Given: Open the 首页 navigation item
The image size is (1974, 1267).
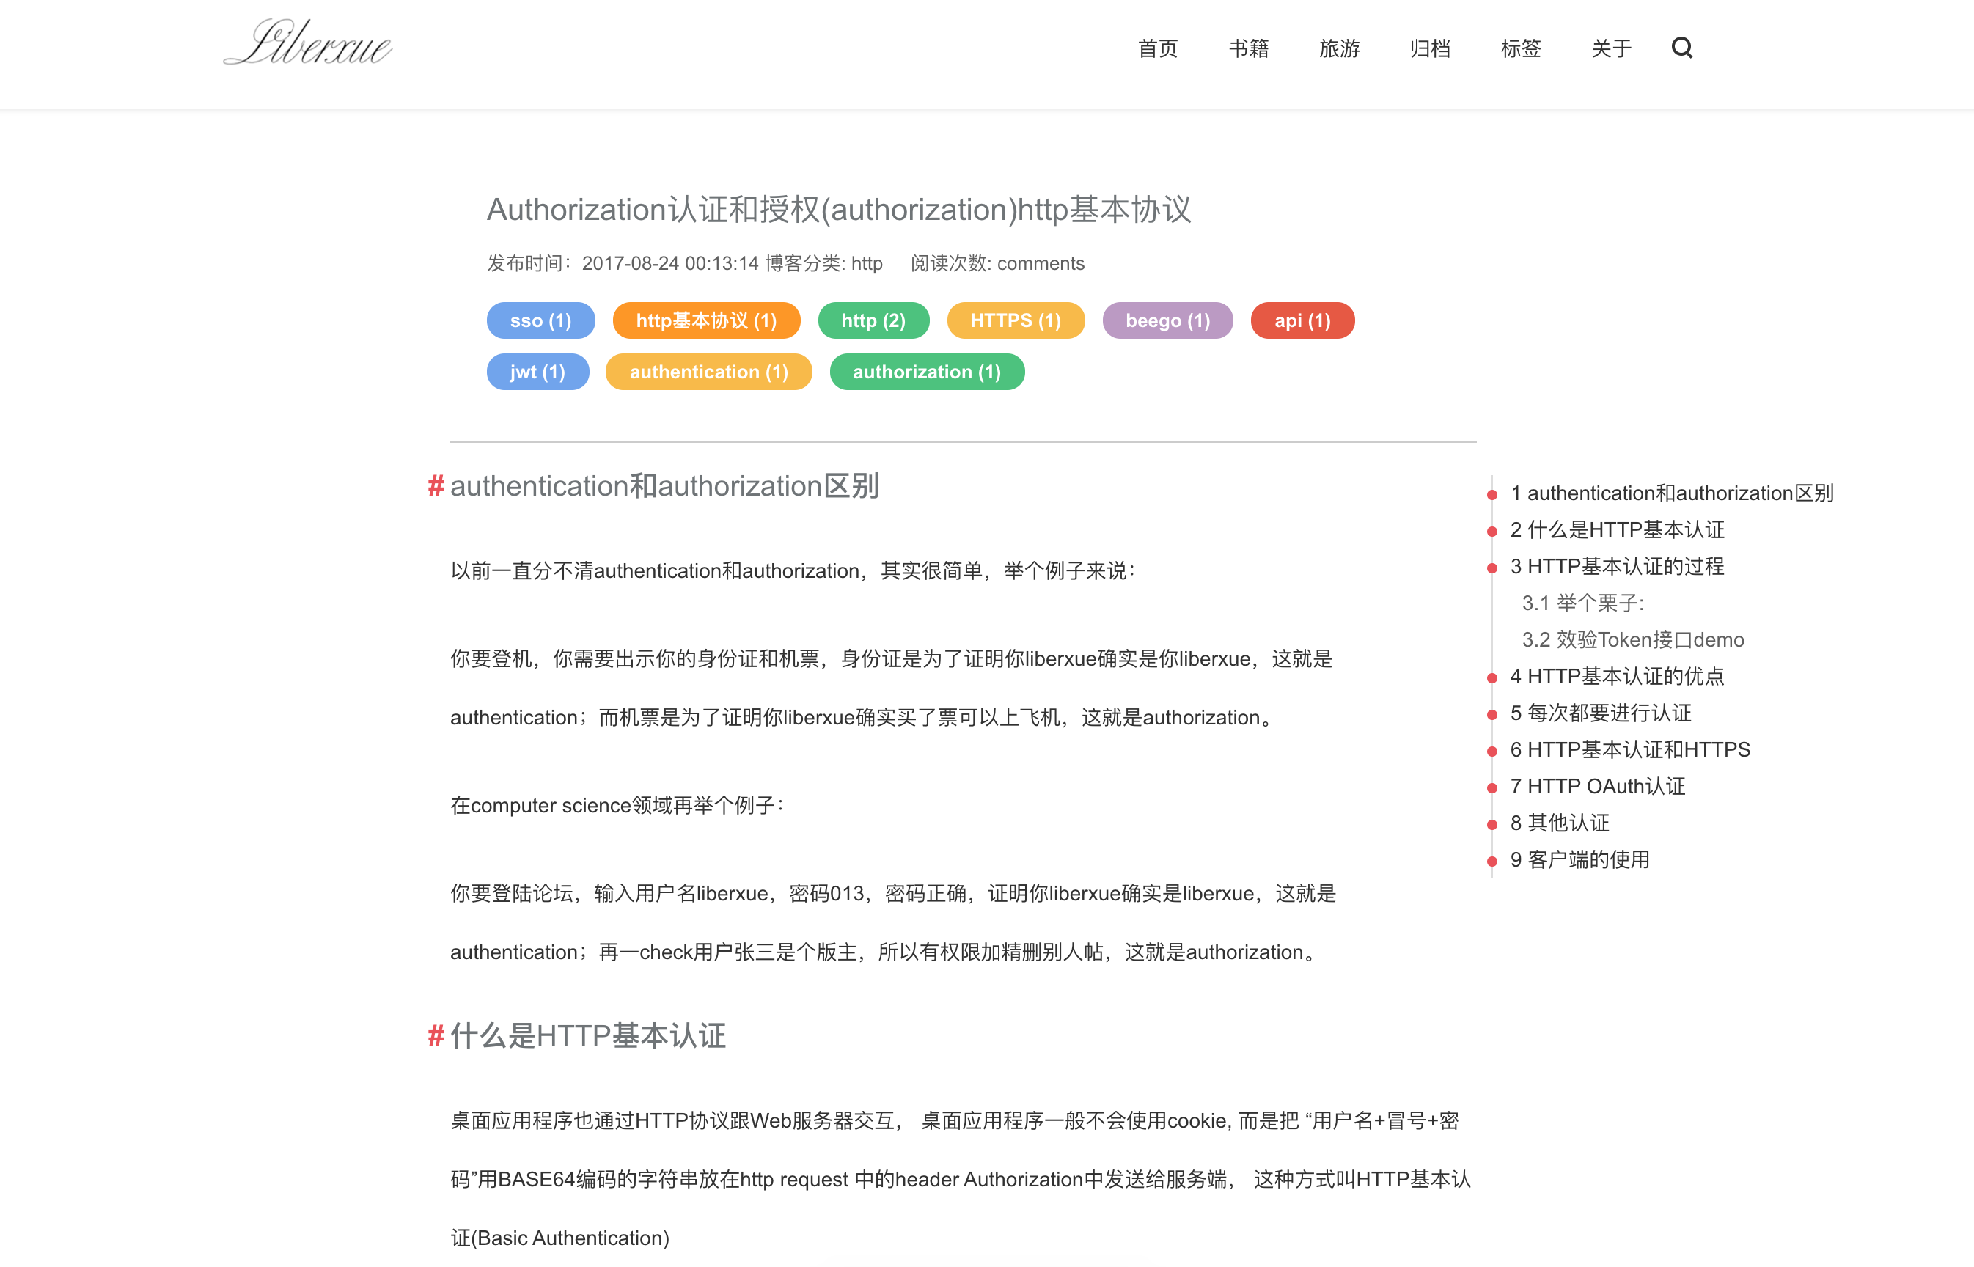Looking at the screenshot, I should [x=1157, y=48].
